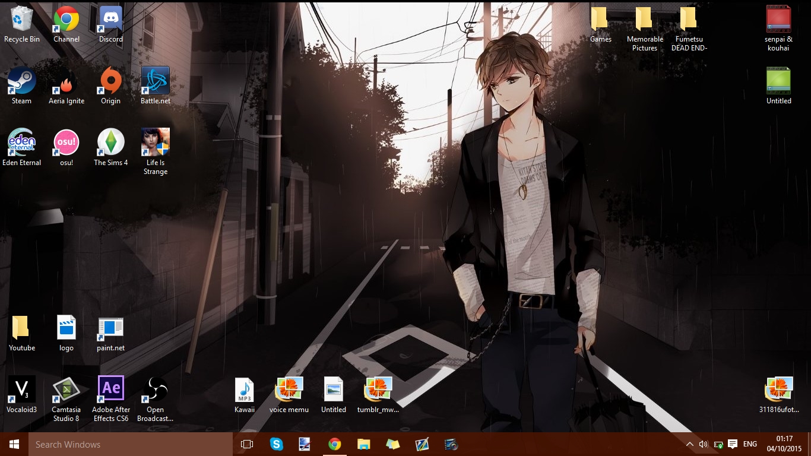811x456 pixels.
Task: Open the Chrome shortcut labeled Channel
Action: [x=66, y=24]
